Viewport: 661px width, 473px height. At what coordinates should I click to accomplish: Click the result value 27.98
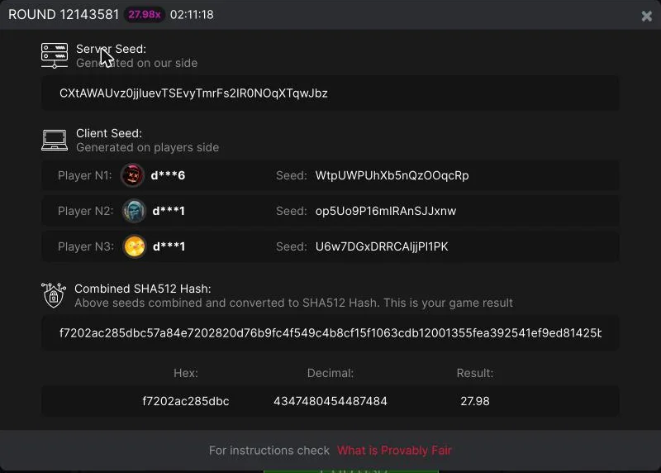click(x=474, y=401)
